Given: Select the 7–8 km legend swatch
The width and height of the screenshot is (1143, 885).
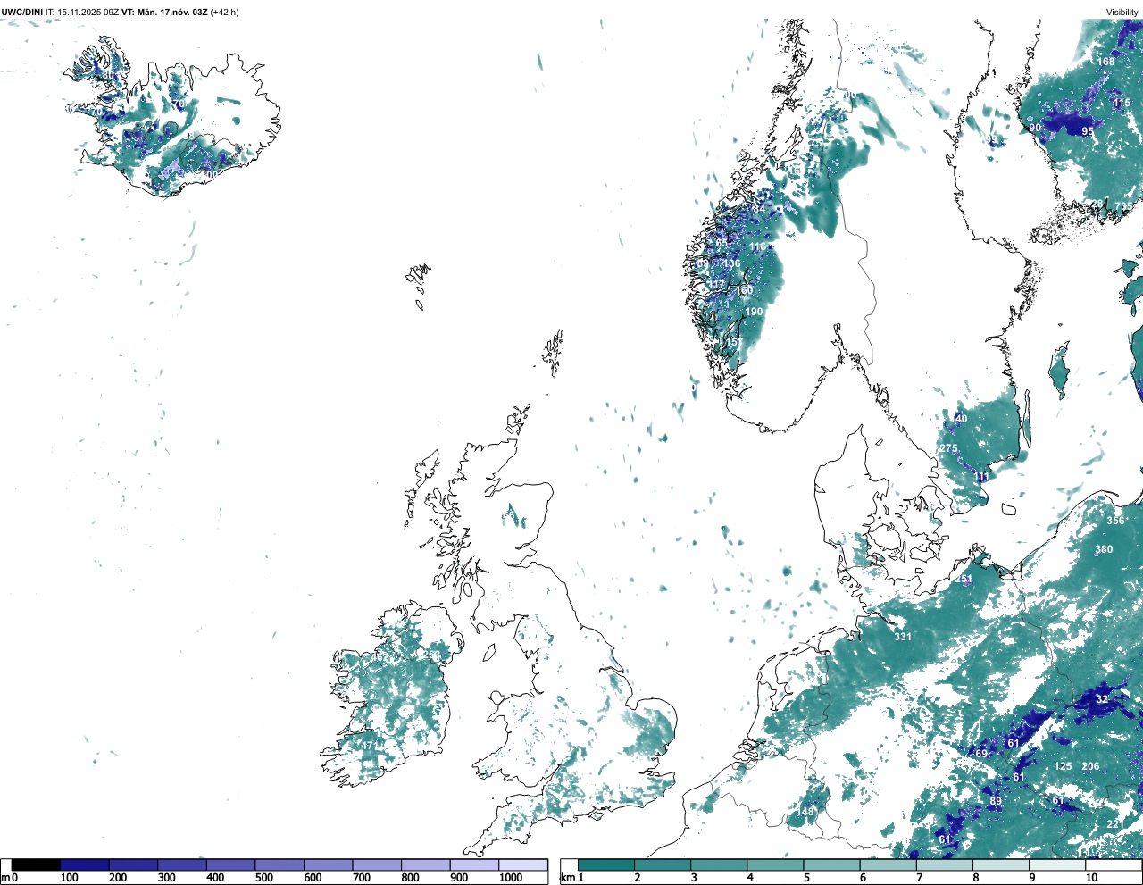Looking at the screenshot, I should pyautogui.click(x=945, y=865).
